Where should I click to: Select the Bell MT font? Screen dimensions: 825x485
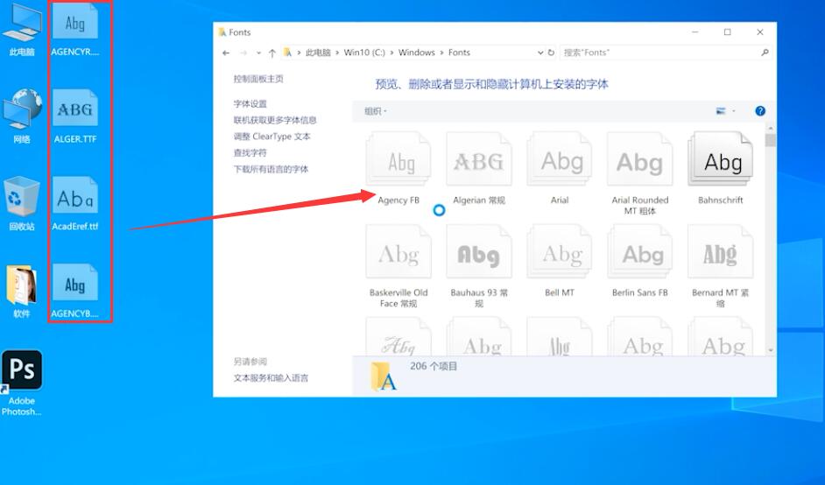click(x=560, y=261)
